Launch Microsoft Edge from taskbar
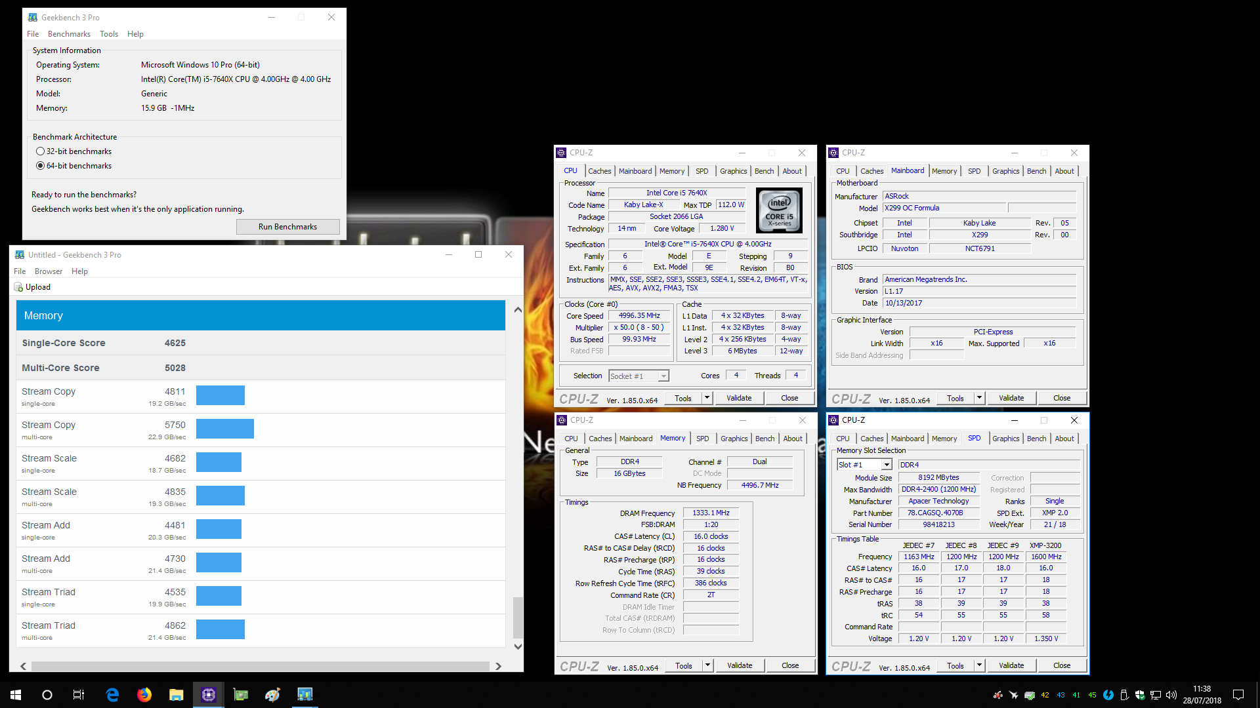 pyautogui.click(x=112, y=695)
